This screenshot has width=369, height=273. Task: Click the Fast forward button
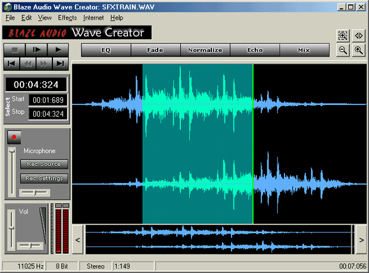[44, 64]
